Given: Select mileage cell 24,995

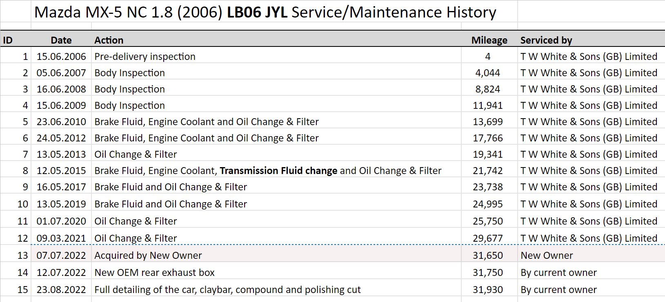Looking at the screenshot, I should tap(489, 204).
